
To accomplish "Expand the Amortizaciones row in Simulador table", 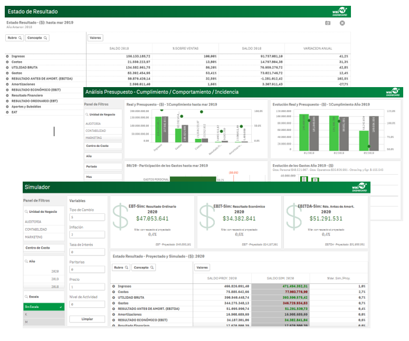I will [x=113, y=315].
